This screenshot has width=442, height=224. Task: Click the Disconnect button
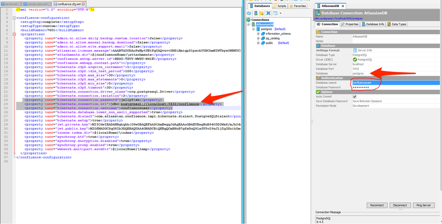click(x=400, y=205)
